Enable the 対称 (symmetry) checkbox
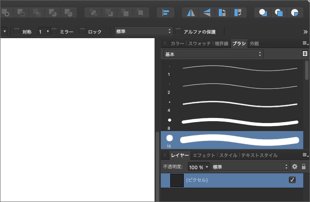310x202 pixels. [x=17, y=31]
